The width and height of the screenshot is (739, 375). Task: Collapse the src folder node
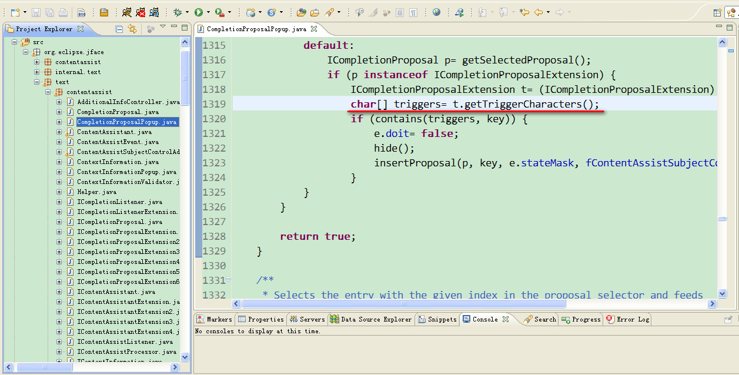pos(15,42)
